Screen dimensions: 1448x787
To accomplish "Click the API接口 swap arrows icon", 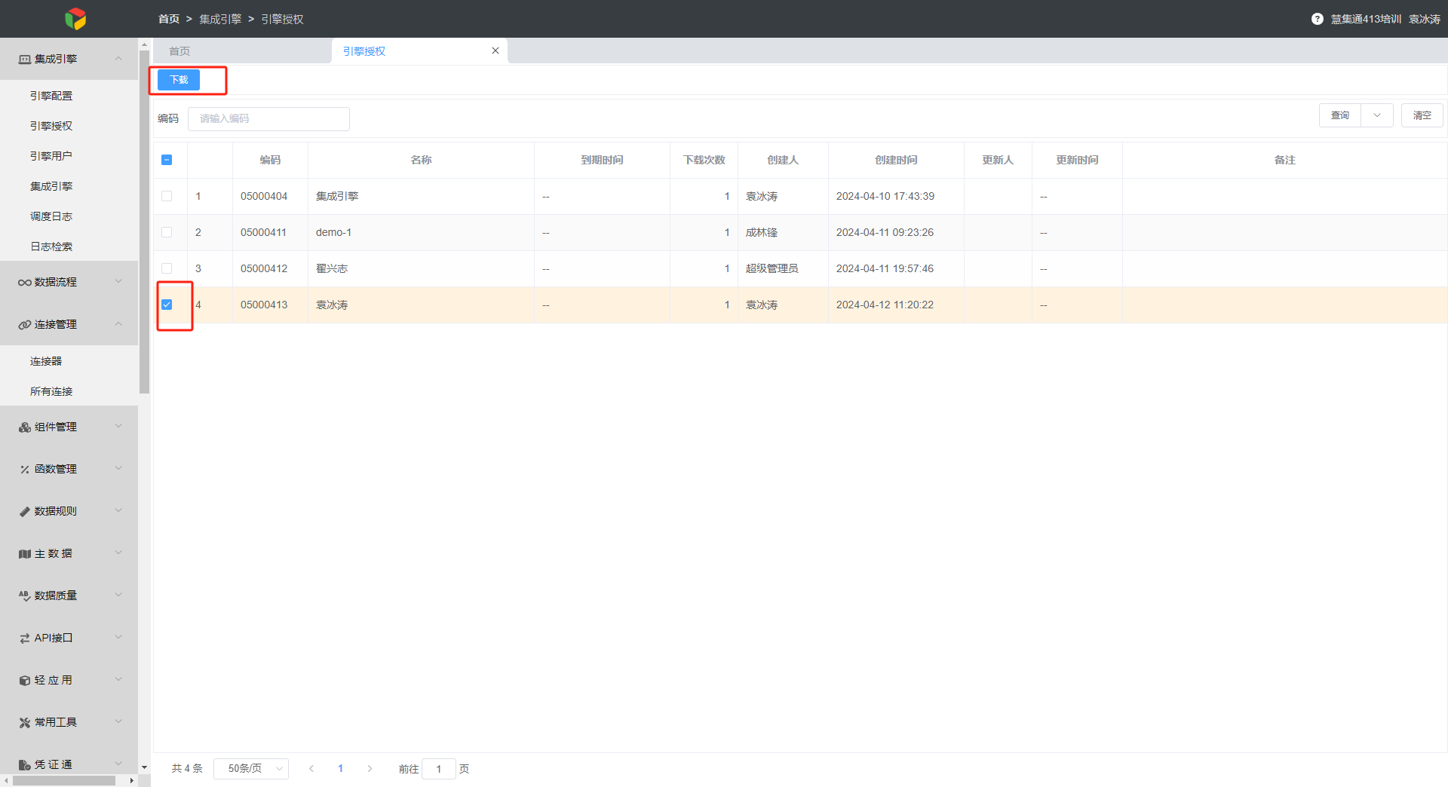I will click(x=25, y=638).
